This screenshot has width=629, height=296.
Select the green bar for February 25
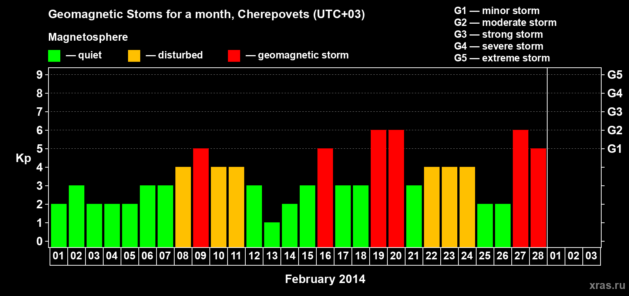point(485,225)
